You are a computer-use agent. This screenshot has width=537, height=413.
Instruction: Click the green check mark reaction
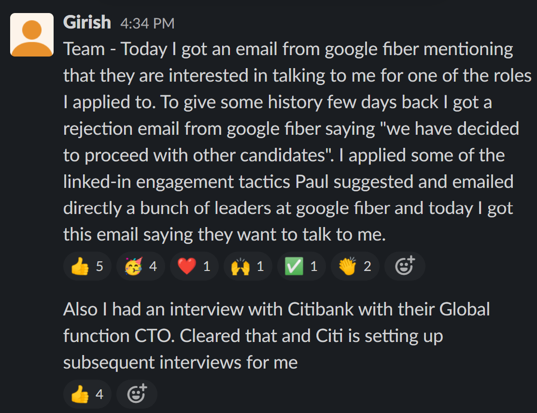(301, 266)
